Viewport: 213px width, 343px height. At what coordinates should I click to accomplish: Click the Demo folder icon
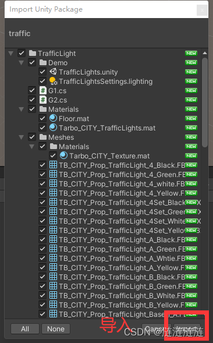(x=43, y=62)
